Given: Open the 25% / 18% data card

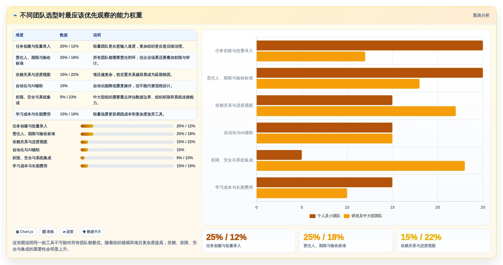Looking at the screenshot, I should tap(346, 241).
